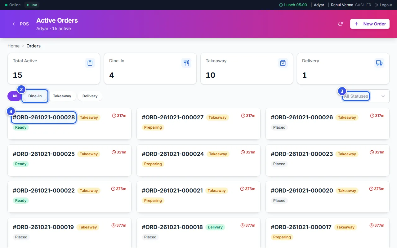Image resolution: width=397 pixels, height=248 pixels.
Task: Click the Dine-In utensils icon
Action: (x=186, y=63)
